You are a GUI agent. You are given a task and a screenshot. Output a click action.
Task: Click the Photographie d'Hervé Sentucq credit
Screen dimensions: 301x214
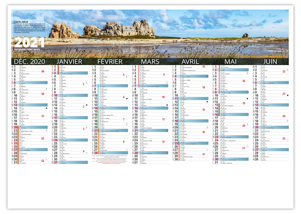27,50
